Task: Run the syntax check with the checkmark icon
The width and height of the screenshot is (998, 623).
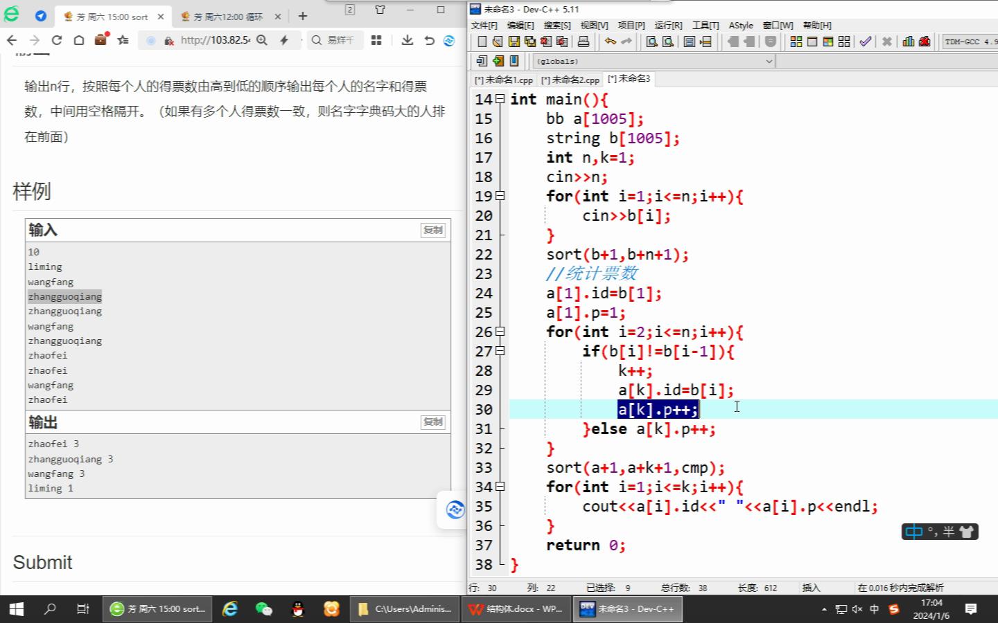Action: pos(866,42)
